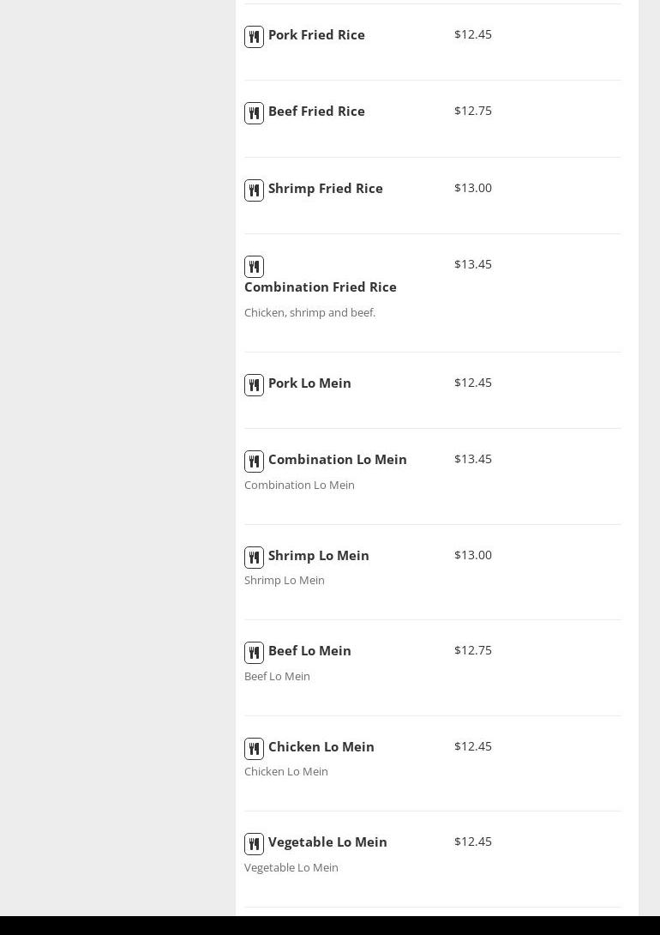This screenshot has width=660, height=935.
Task: Click the utensils icon beside Combination Lo Mein
Action: pos(254,461)
